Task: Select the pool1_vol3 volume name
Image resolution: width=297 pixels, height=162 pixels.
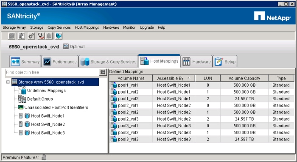Action: click(x=128, y=99)
